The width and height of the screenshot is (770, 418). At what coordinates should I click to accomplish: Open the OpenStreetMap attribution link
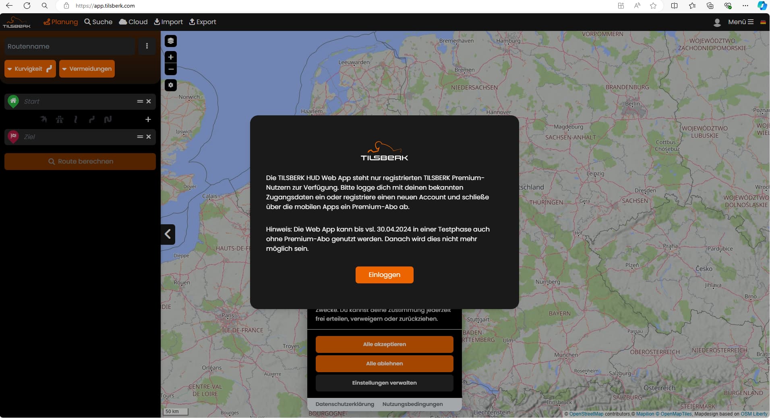tap(586, 414)
